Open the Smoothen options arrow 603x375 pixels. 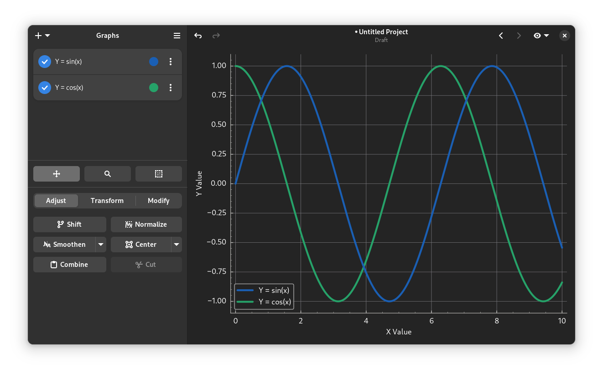click(x=101, y=245)
